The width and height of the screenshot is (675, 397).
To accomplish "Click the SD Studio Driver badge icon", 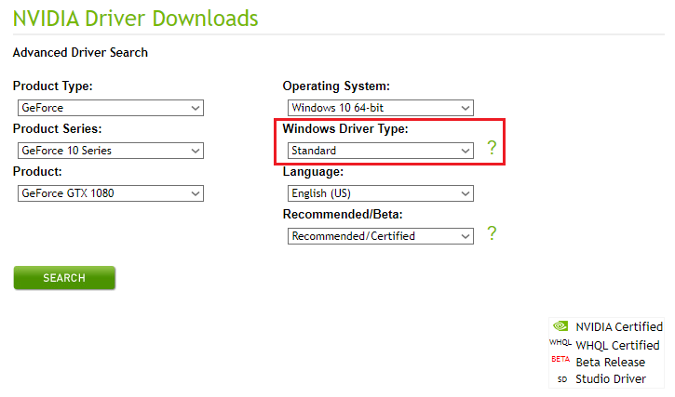I will click(x=561, y=379).
